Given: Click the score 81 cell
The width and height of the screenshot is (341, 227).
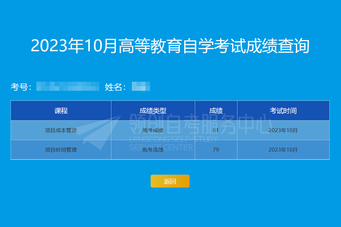Looking at the screenshot, I should tap(216, 130).
